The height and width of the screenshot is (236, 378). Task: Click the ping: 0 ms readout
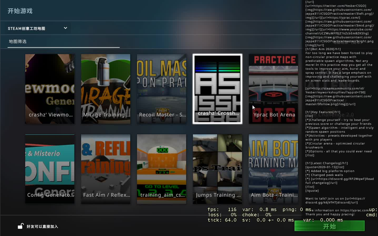tap(297, 210)
